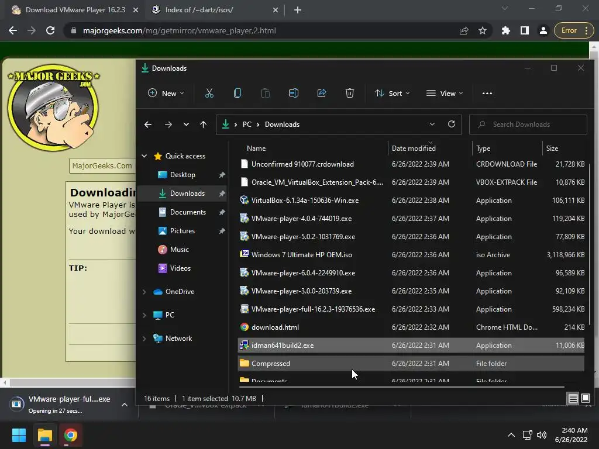The width and height of the screenshot is (599, 449).
Task: Refresh the Downloads folder view
Action: [452, 124]
